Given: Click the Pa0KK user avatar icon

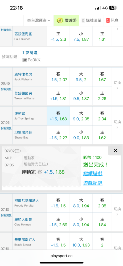Looking at the screenshot, I should (25, 60).
